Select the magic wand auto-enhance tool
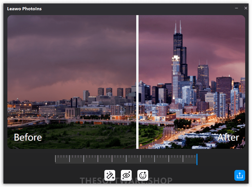Screen dimensions: 252x187 [110, 175]
